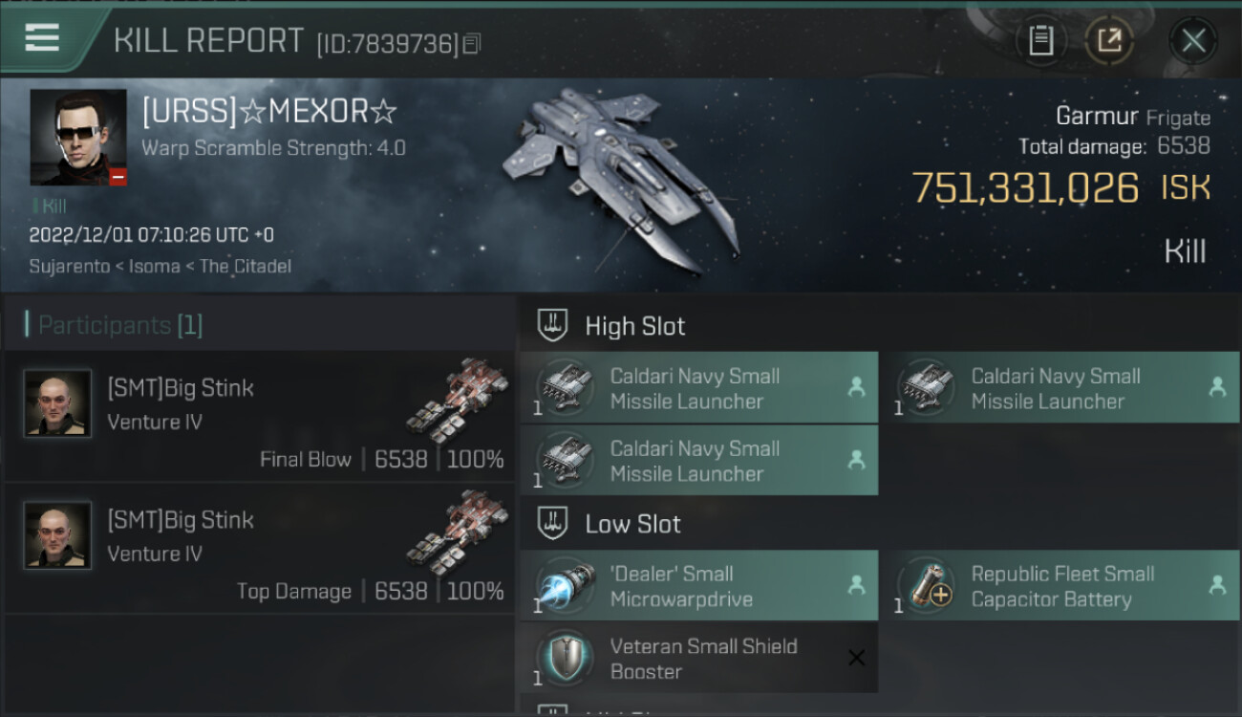Image resolution: width=1242 pixels, height=717 pixels.
Task: Click the 'Dealer' Small Microwarpdrive icon
Action: [x=564, y=586]
